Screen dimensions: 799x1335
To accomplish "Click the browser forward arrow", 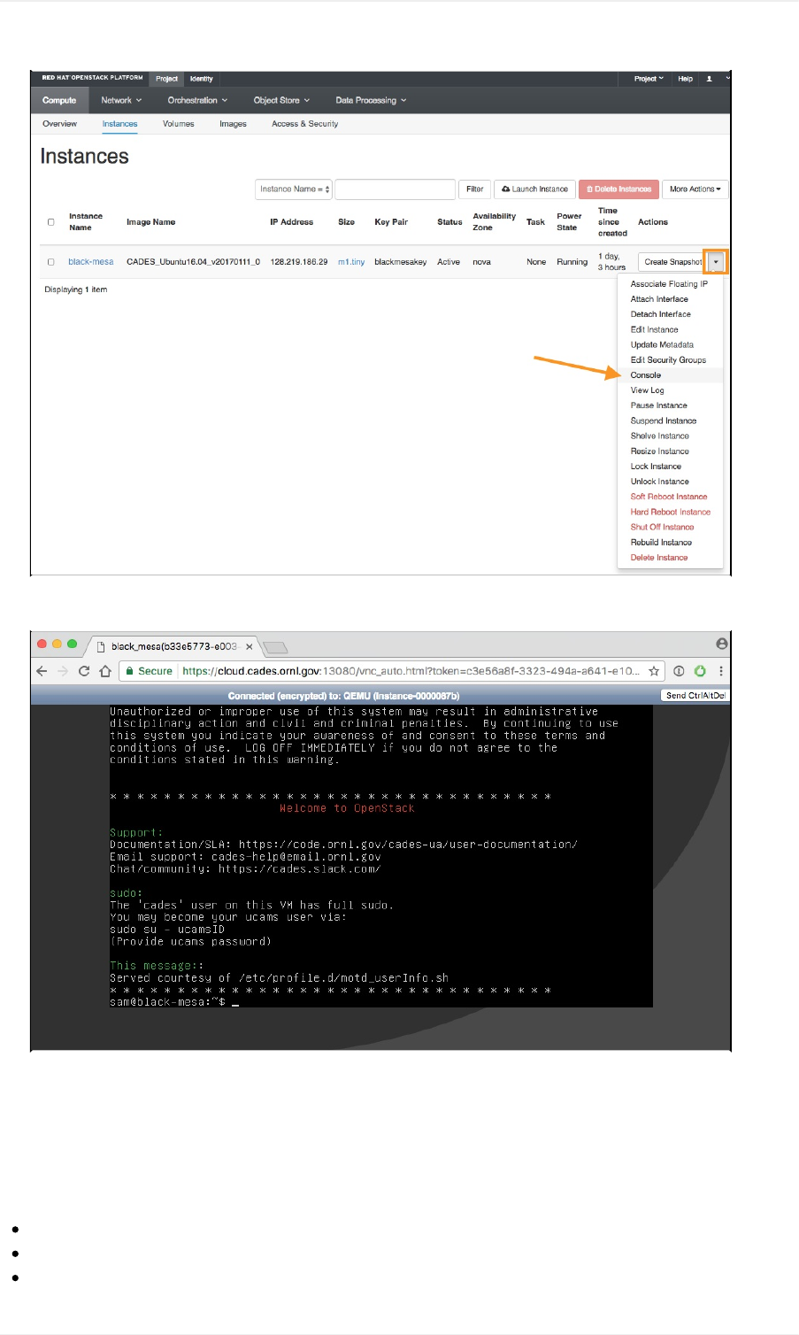I will (x=63, y=671).
